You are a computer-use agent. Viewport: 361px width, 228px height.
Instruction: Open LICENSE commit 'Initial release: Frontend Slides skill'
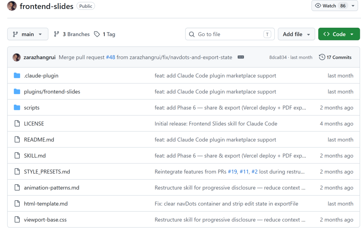[216, 124]
